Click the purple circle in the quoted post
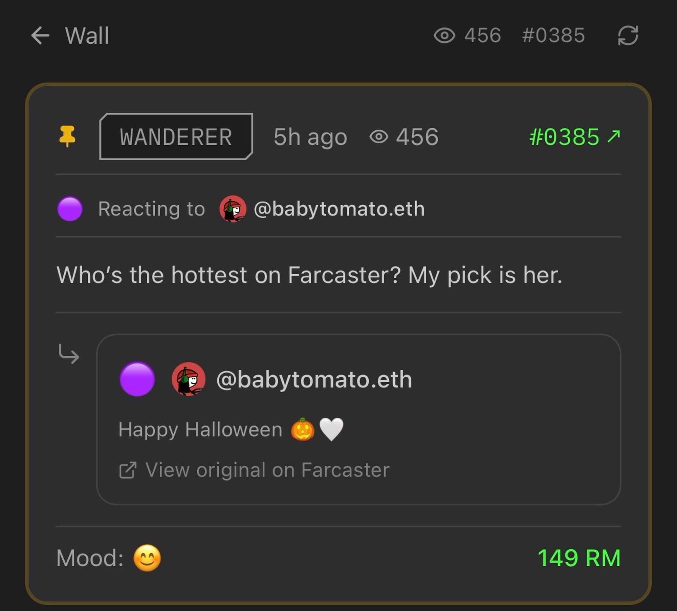Viewport: 677px width, 611px height. point(137,379)
